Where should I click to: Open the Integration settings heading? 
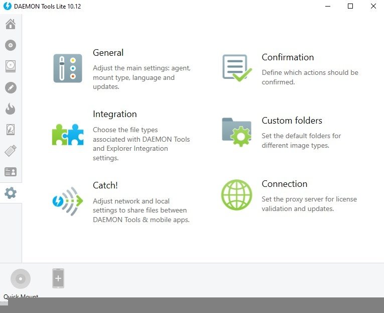[114, 114]
